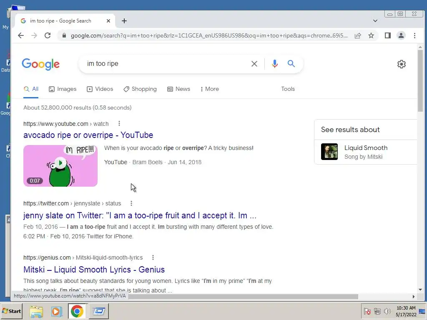Open options for the Twitter result

[x=131, y=203]
